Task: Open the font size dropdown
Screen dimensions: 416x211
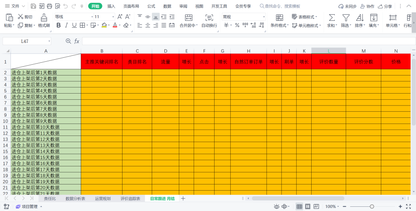Action: click(113, 17)
